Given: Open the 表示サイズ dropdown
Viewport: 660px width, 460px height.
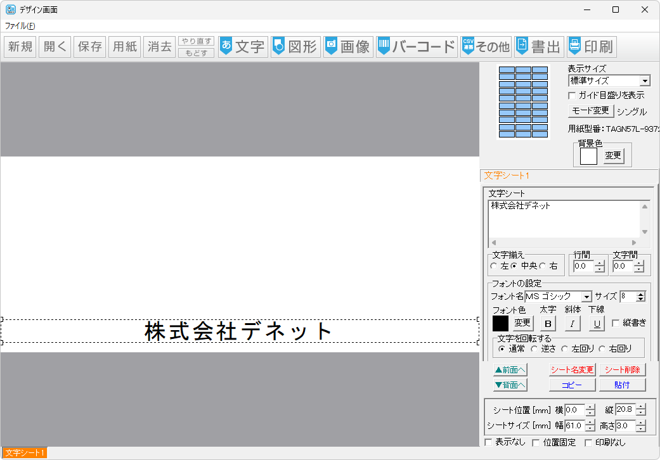Looking at the screenshot, I should 645,80.
